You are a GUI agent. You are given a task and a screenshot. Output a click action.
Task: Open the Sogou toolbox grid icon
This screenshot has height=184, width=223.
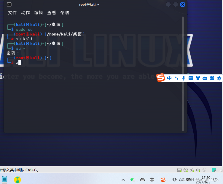(212, 78)
